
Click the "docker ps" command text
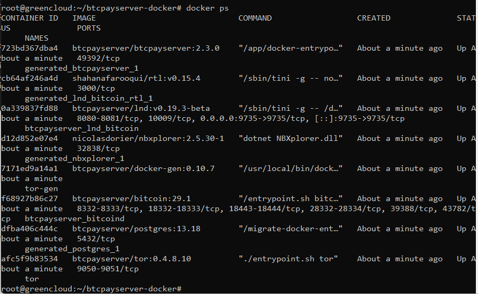pos(207,8)
